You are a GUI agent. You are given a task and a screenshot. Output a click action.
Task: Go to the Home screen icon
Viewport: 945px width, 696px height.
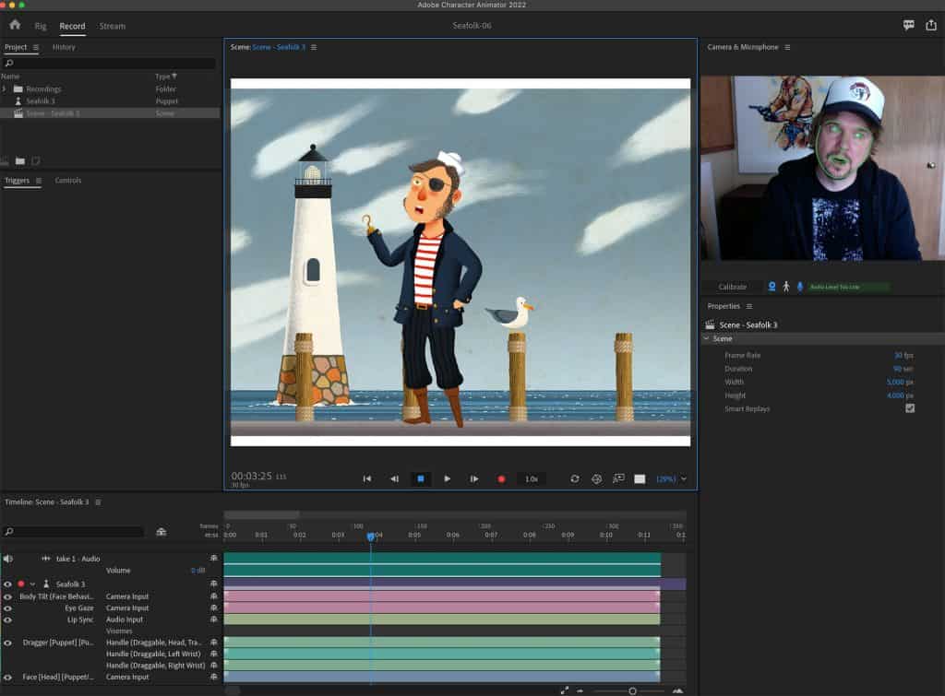pyautogui.click(x=15, y=25)
